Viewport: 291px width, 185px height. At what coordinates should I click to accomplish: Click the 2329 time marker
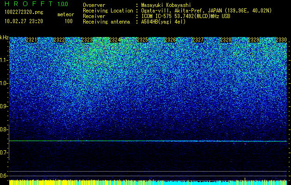coord(254,40)
